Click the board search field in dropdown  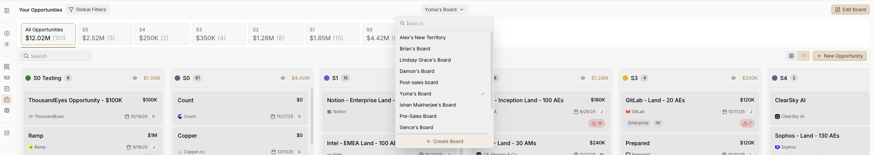pos(447,24)
